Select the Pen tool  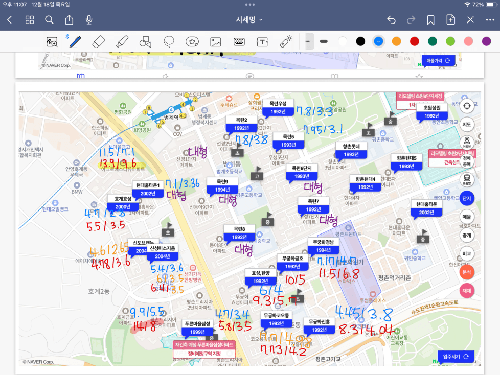coord(75,42)
